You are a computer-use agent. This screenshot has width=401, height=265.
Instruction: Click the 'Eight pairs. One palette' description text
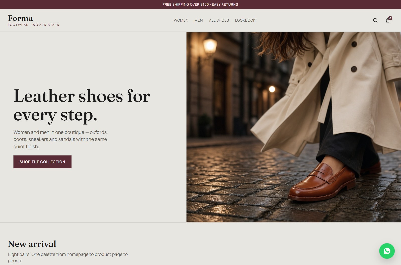tap(68, 257)
